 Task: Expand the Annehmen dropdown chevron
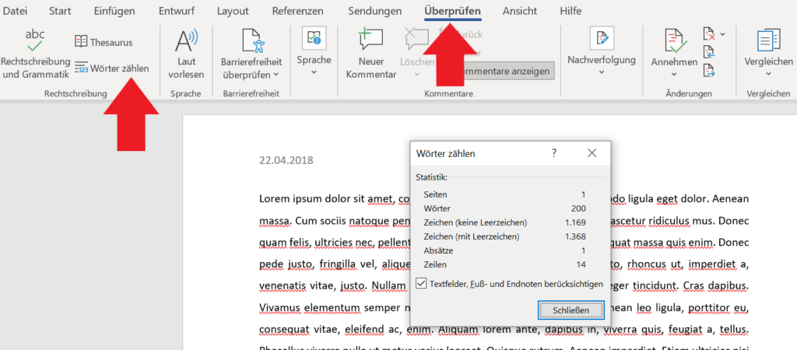point(675,74)
